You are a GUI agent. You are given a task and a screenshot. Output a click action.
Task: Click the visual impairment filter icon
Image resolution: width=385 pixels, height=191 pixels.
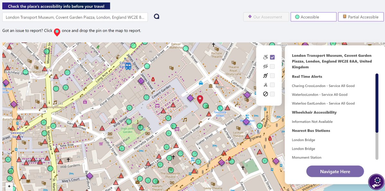(265, 66)
